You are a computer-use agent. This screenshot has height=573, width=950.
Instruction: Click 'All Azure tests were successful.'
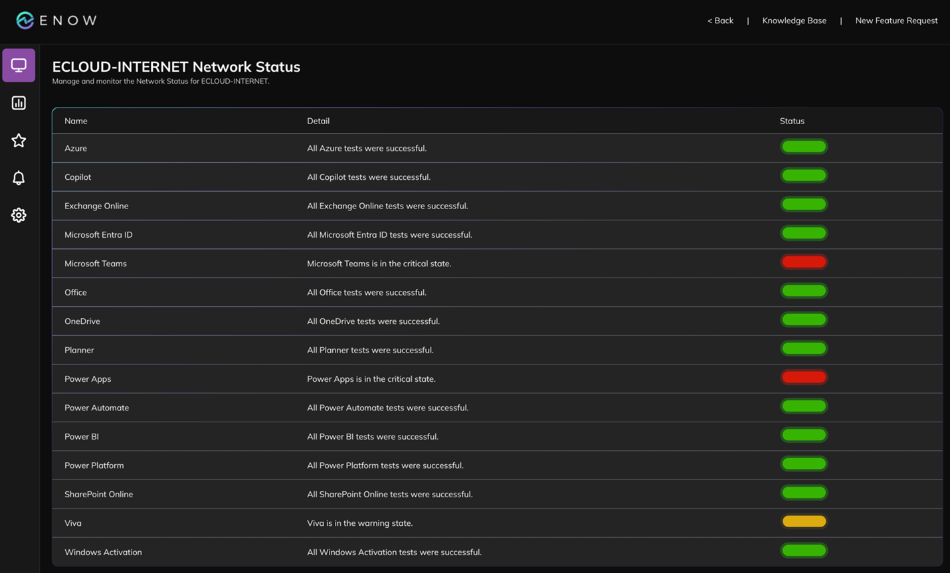coord(367,148)
